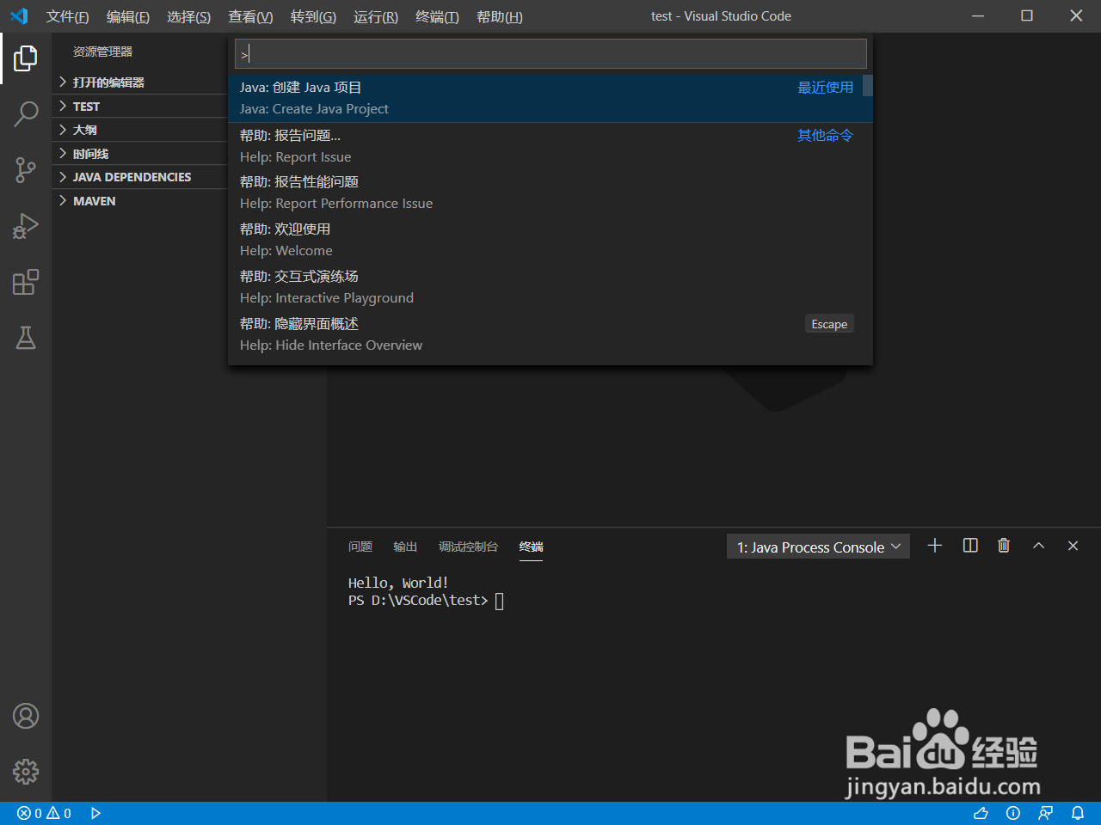Create a new terminal with plus icon

point(935,546)
